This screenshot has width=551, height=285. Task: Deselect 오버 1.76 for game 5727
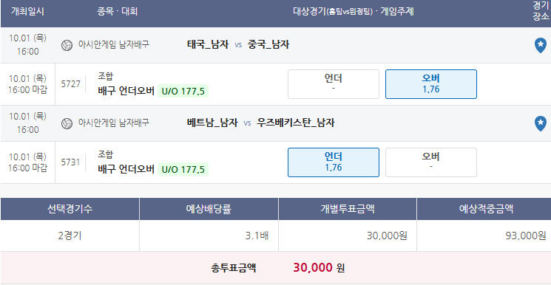pos(431,84)
